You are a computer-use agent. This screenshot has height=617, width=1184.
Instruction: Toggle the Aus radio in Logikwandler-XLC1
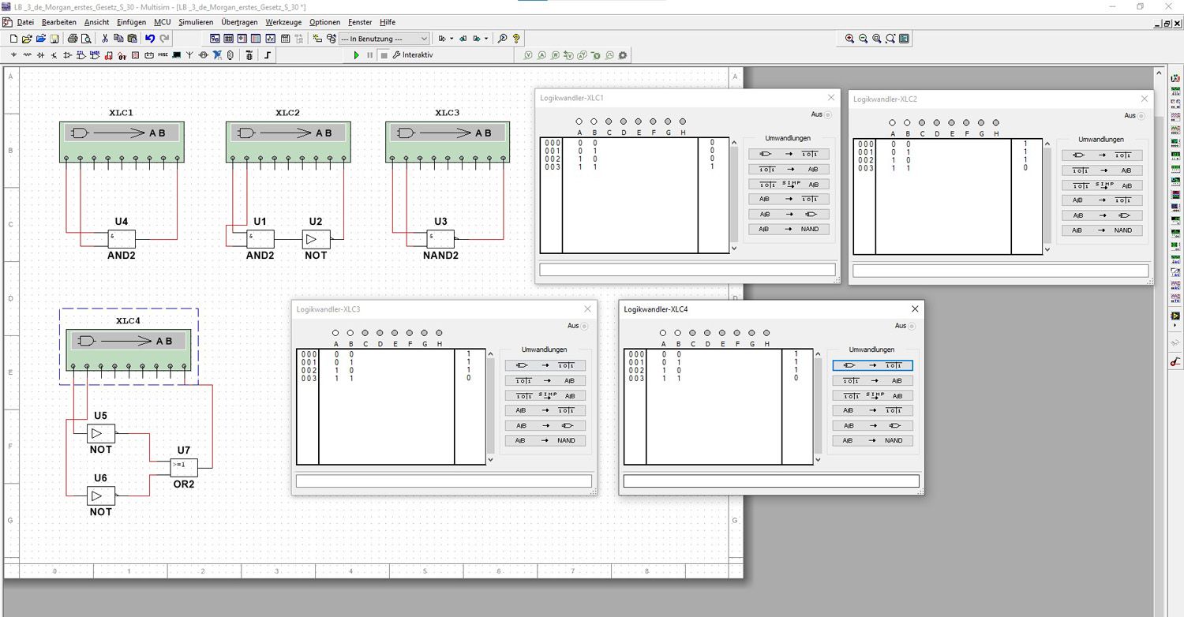[828, 115]
